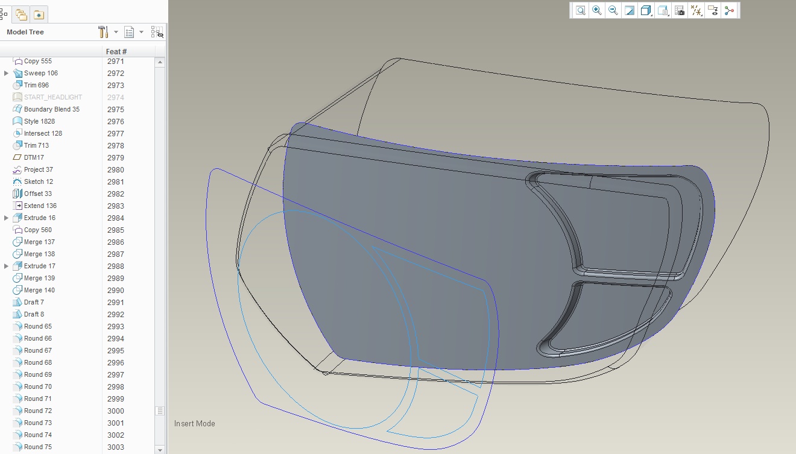Select Round 75 feature

point(38,447)
